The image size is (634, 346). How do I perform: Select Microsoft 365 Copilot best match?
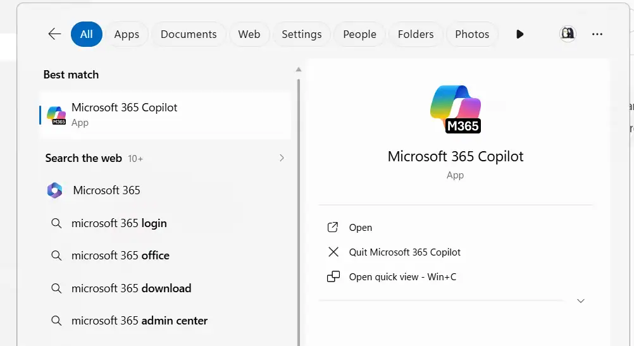click(165, 114)
